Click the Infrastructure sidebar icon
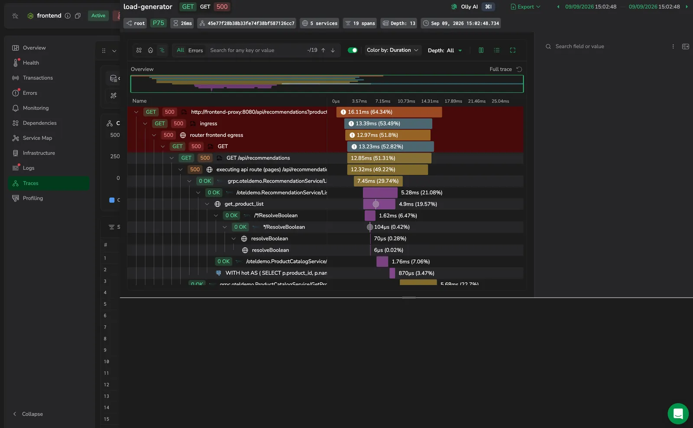Image resolution: width=693 pixels, height=428 pixels. pyautogui.click(x=16, y=153)
